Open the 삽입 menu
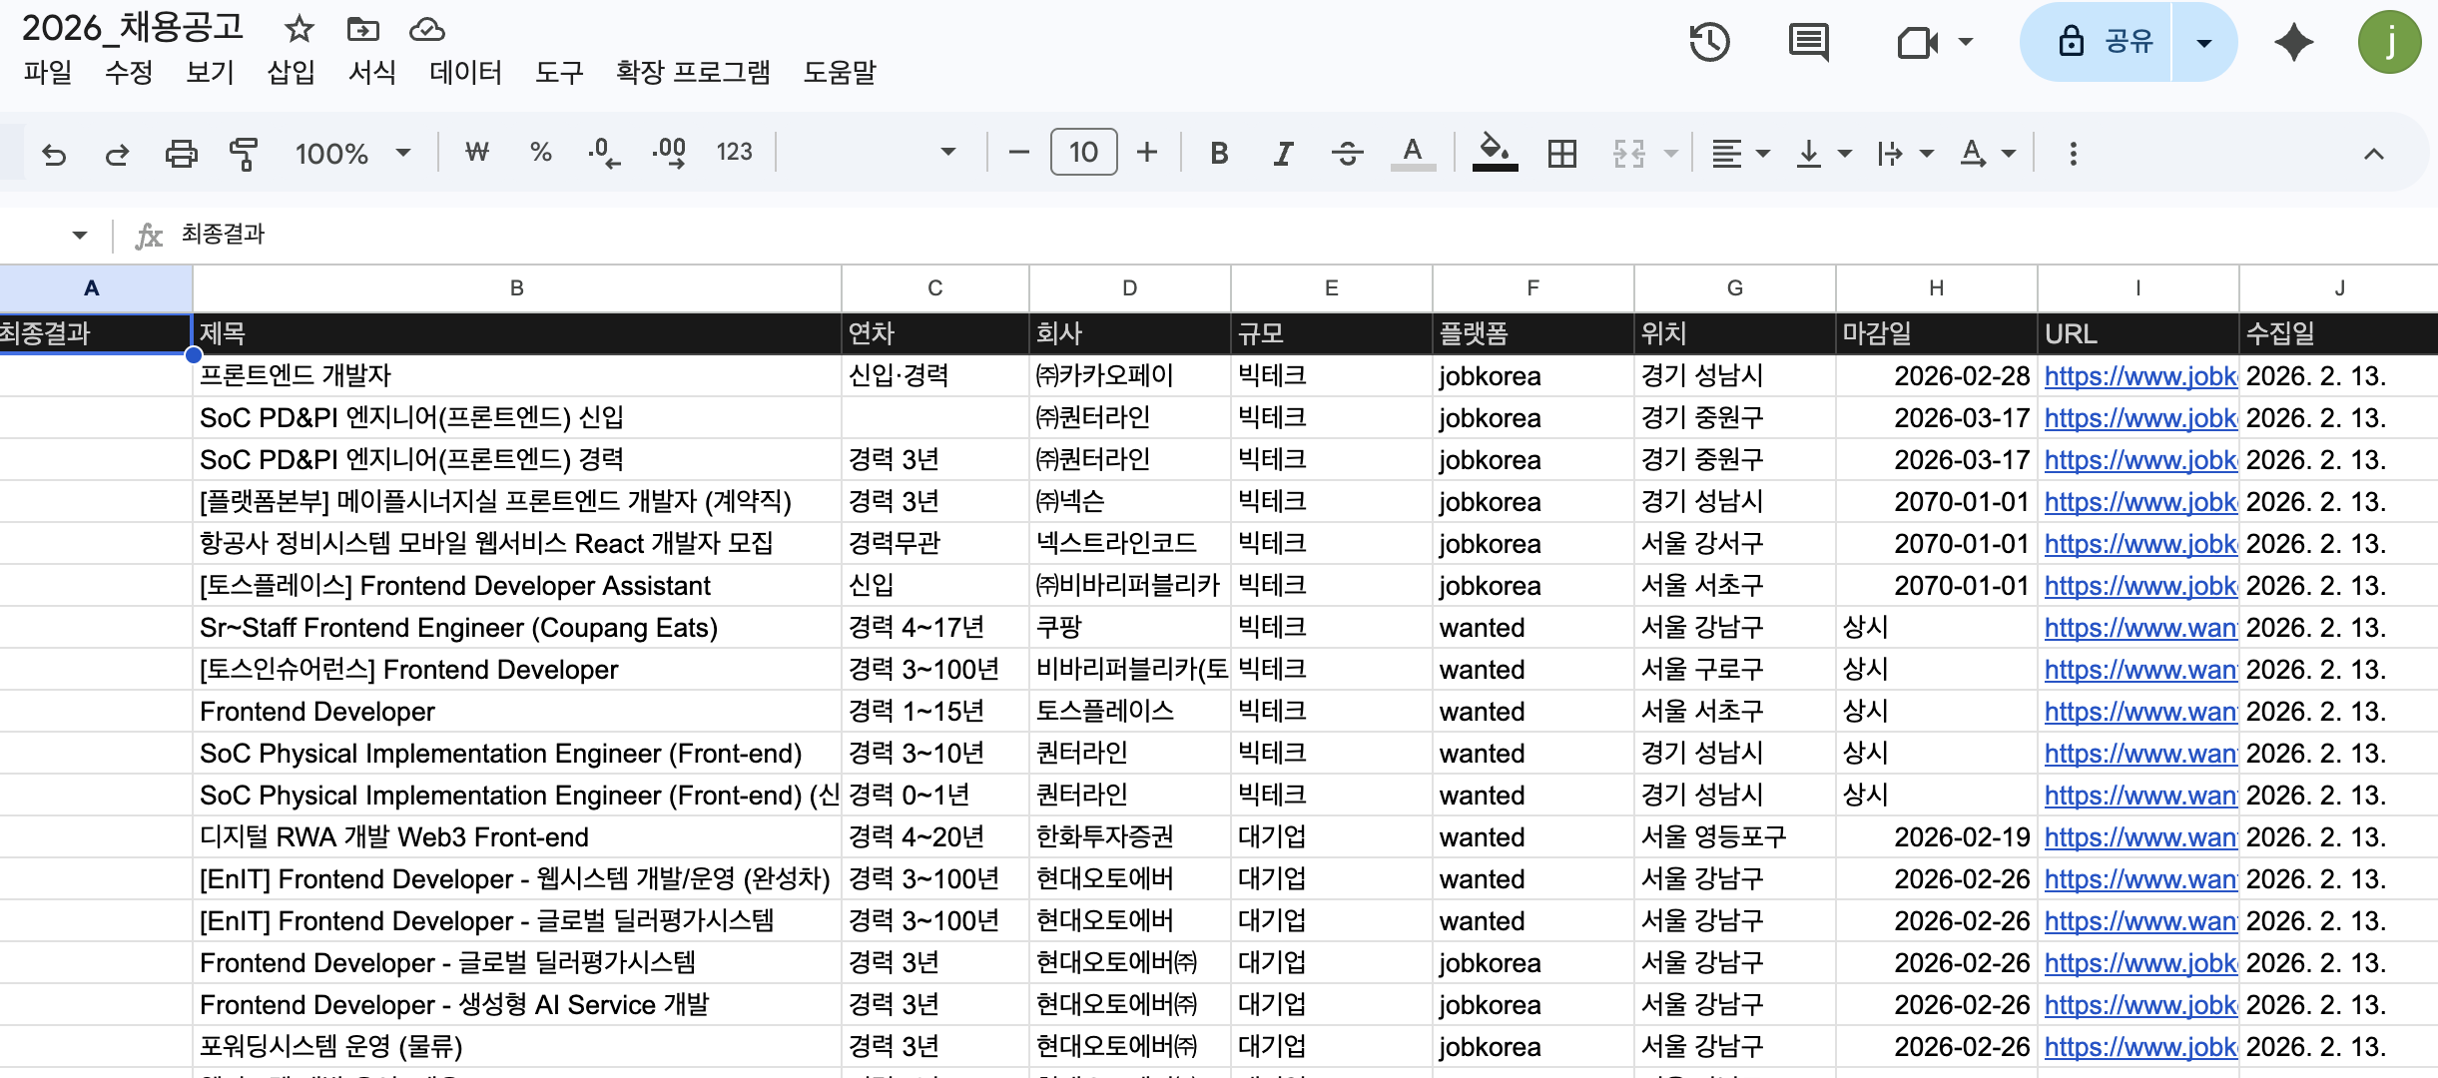This screenshot has height=1078, width=2438. coord(291,72)
